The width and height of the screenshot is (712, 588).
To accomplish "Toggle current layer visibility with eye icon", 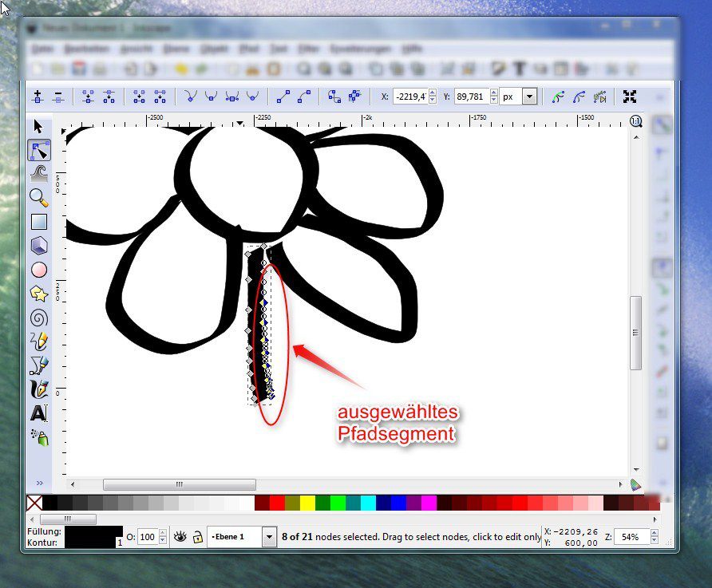I will click(181, 535).
